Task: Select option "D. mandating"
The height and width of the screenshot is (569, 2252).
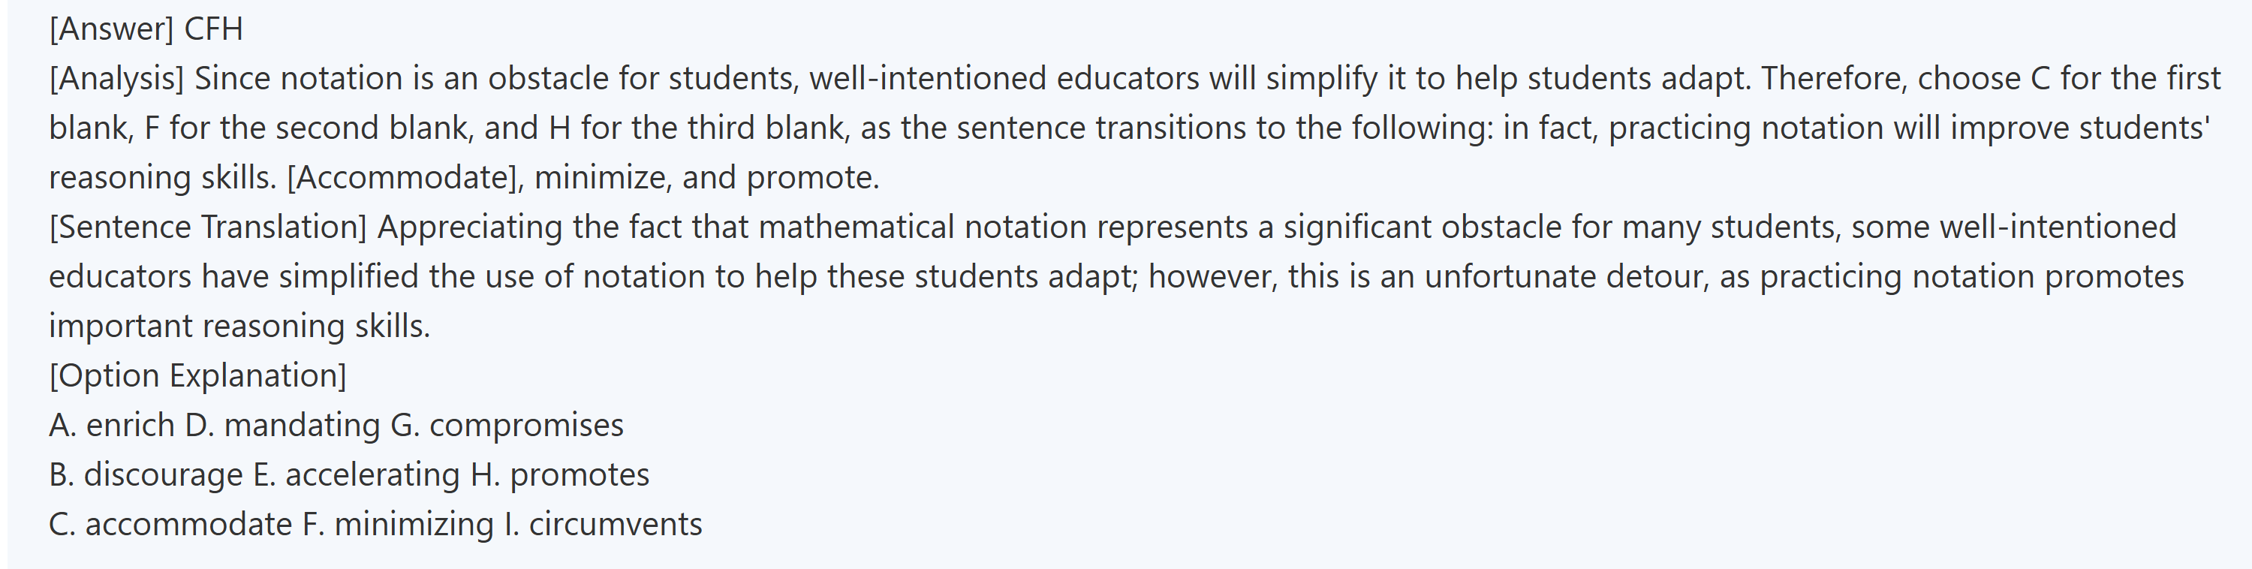Action: click(281, 426)
